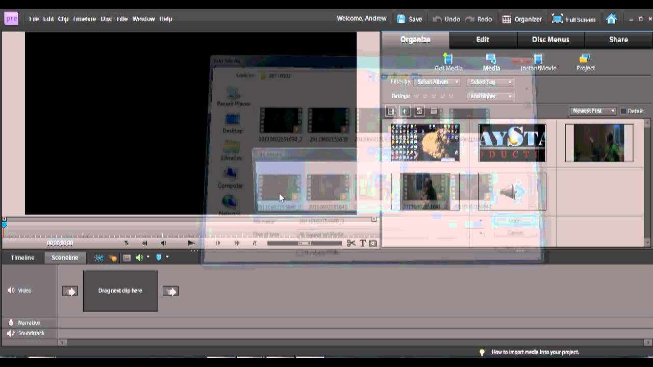Open the Media view icon
Image resolution: width=653 pixels, height=367 pixels.
point(491,59)
